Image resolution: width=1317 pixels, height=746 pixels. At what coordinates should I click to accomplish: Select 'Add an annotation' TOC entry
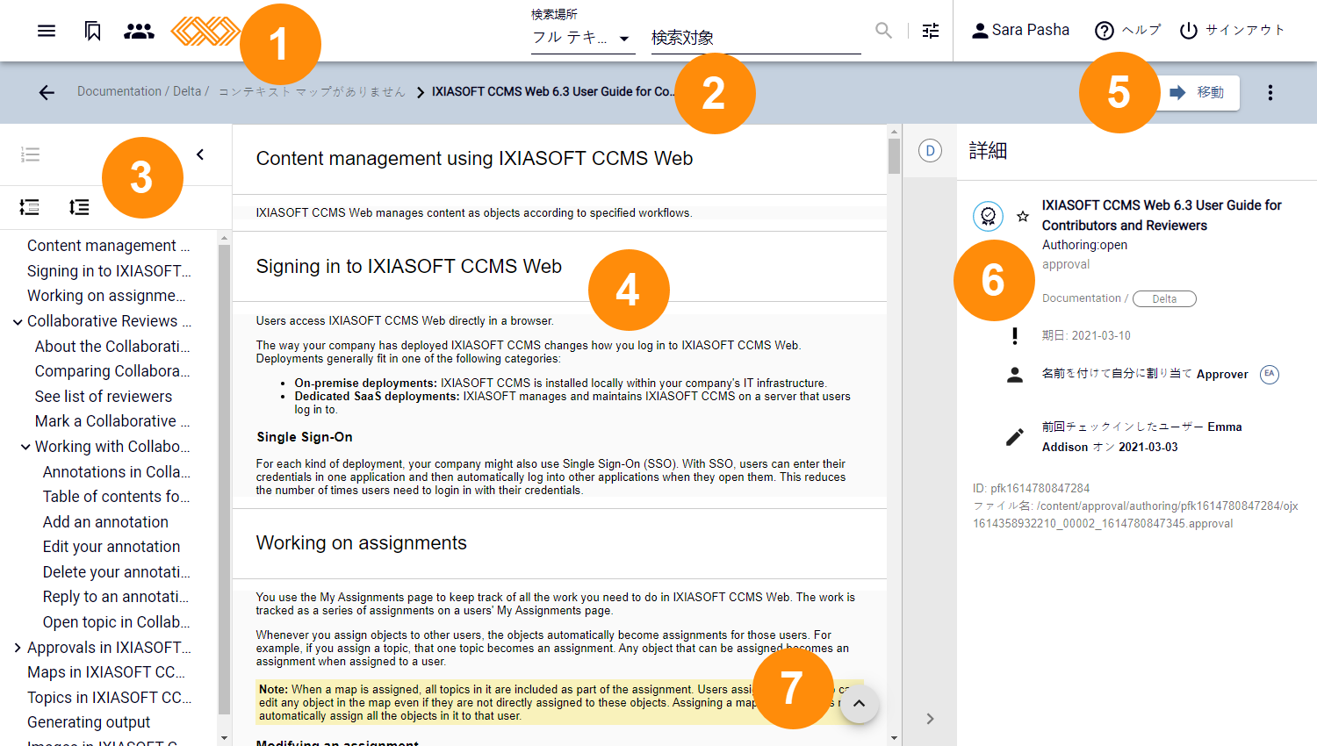pyautogui.click(x=105, y=522)
